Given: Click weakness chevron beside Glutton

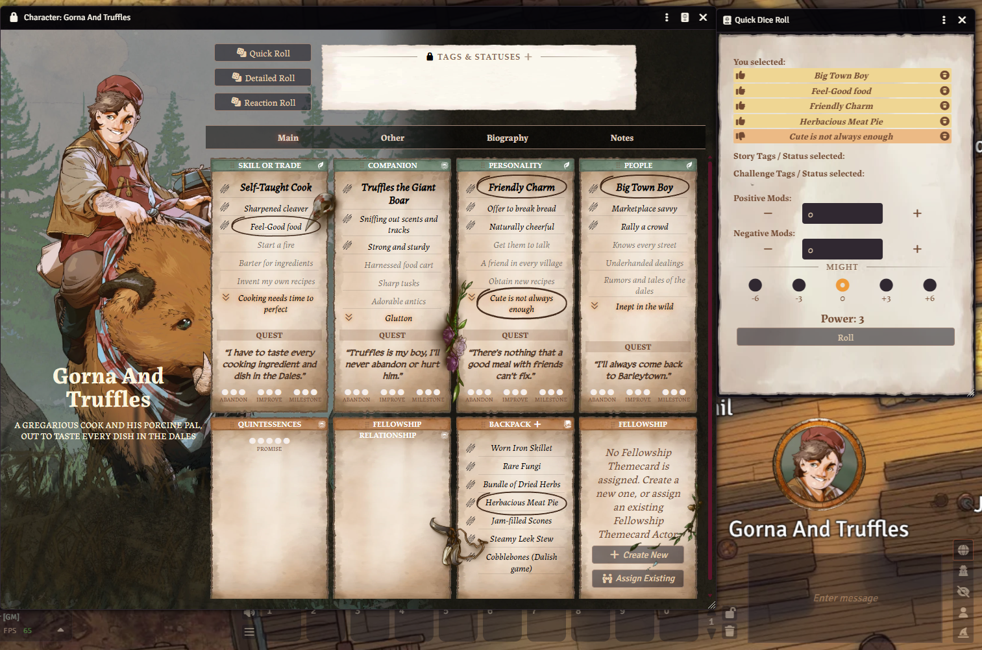Looking at the screenshot, I should pos(349,317).
